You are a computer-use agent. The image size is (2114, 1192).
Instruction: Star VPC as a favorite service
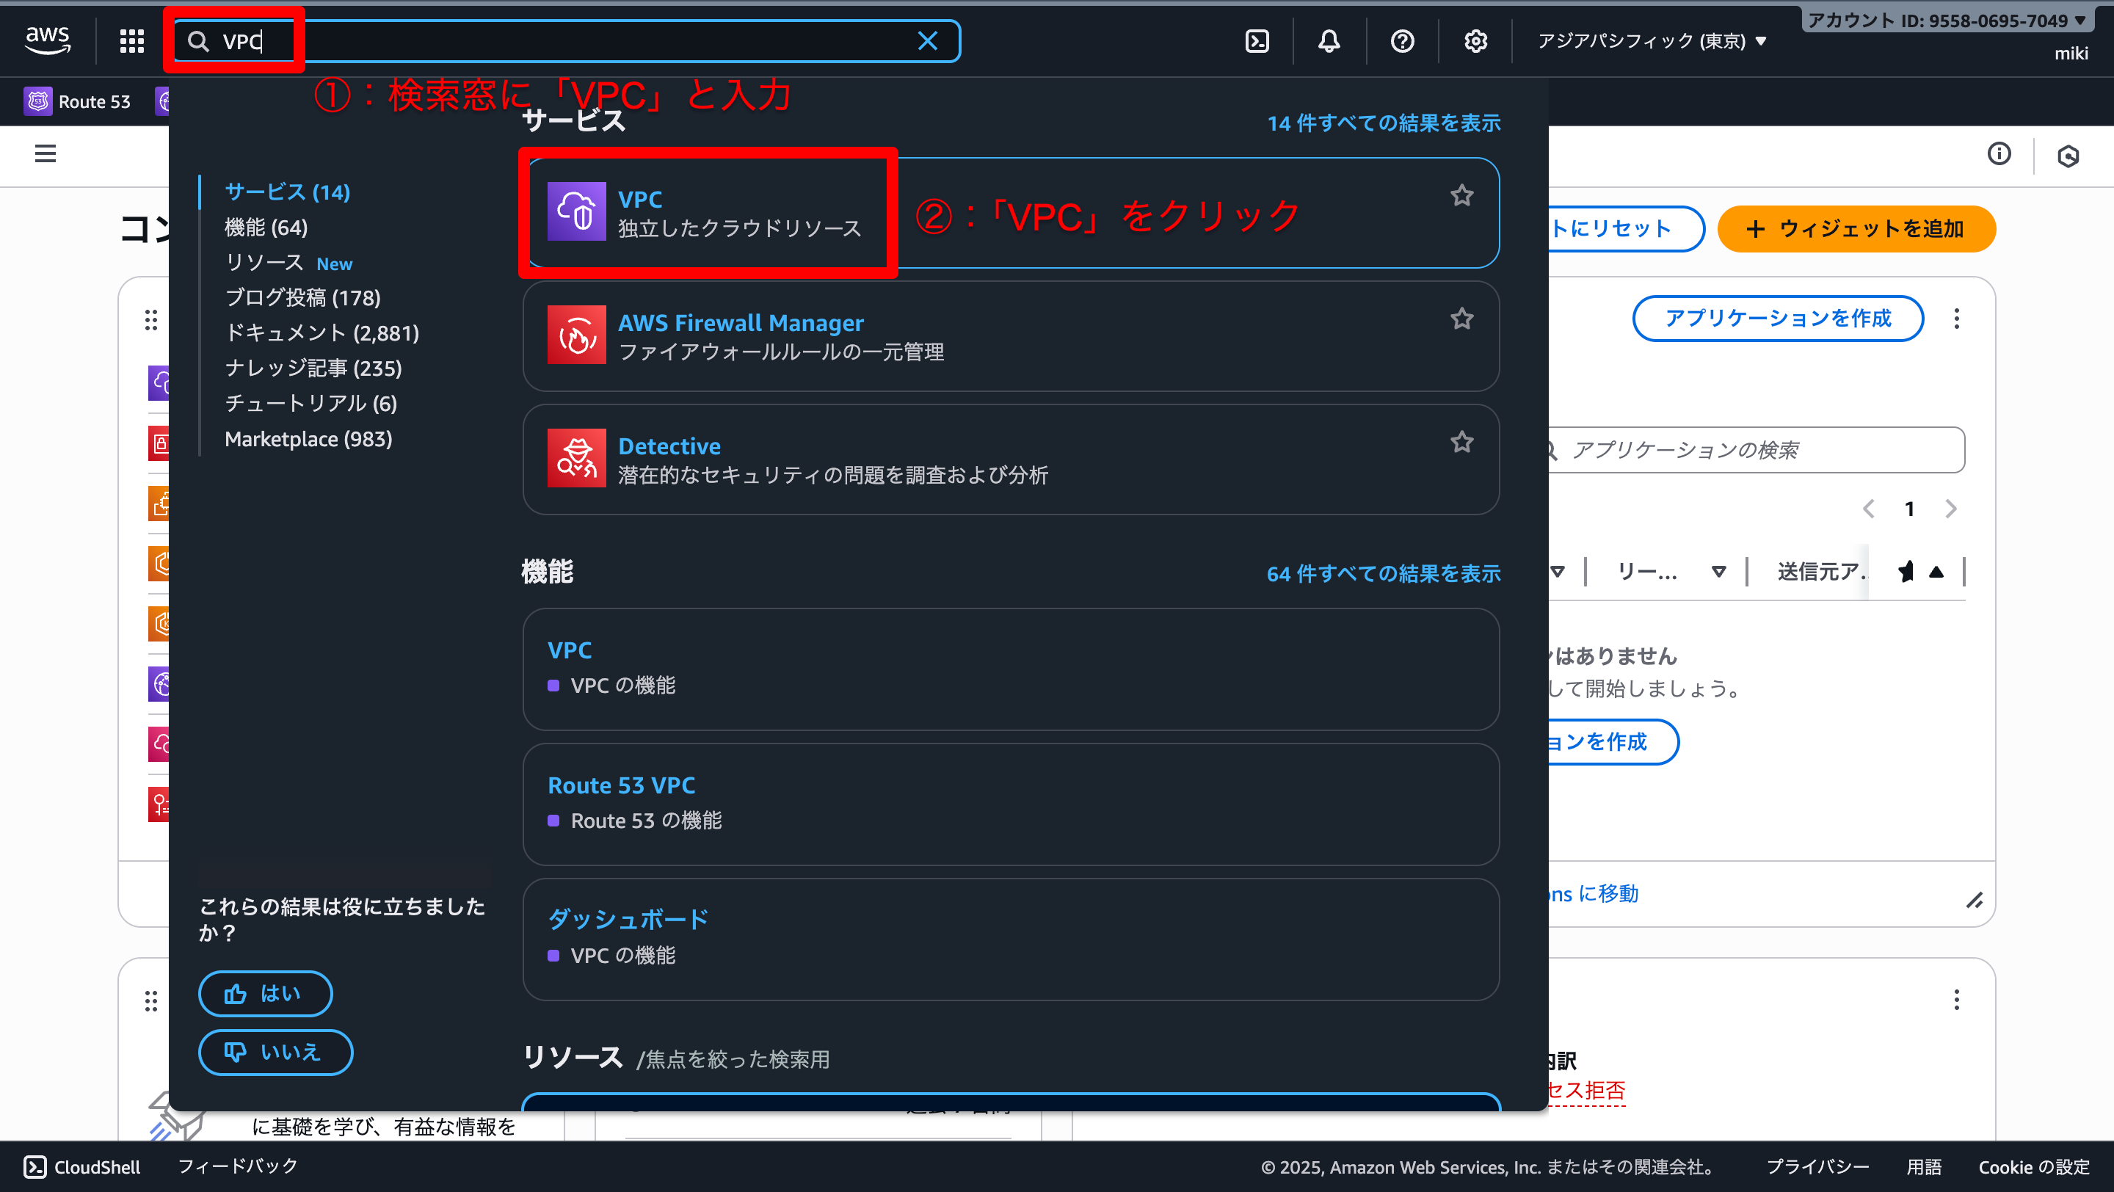tap(1461, 195)
